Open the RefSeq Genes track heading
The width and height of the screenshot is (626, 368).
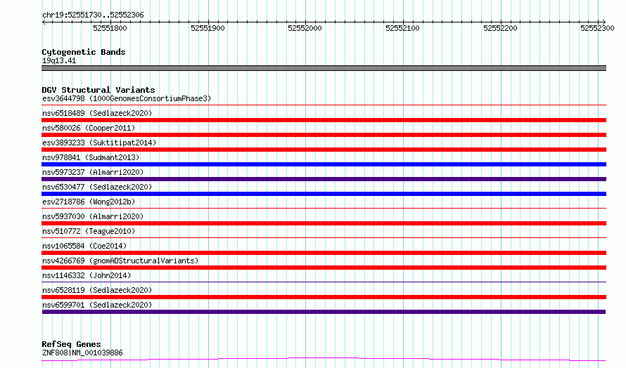[x=71, y=344]
